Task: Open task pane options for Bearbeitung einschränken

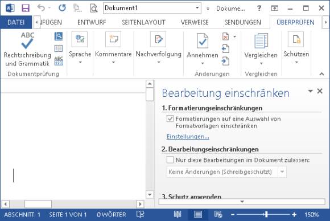Action: 310,91
